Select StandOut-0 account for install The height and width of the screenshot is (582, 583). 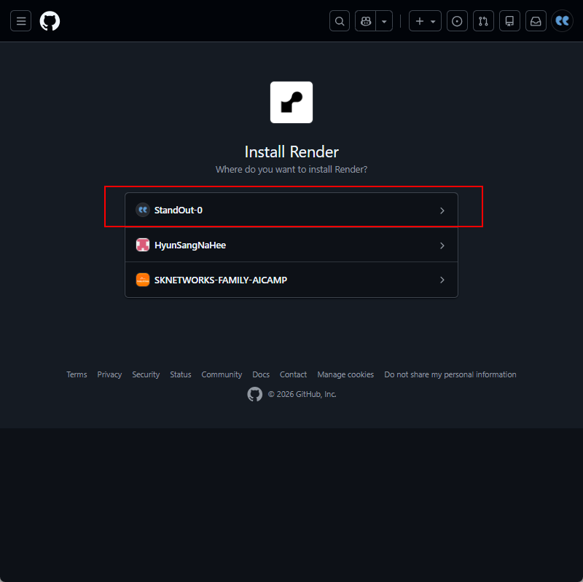(291, 210)
